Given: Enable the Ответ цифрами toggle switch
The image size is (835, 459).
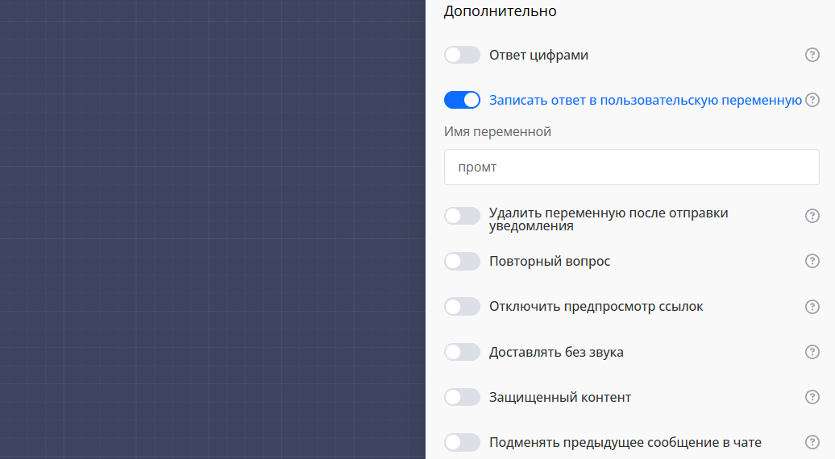Looking at the screenshot, I should (462, 55).
